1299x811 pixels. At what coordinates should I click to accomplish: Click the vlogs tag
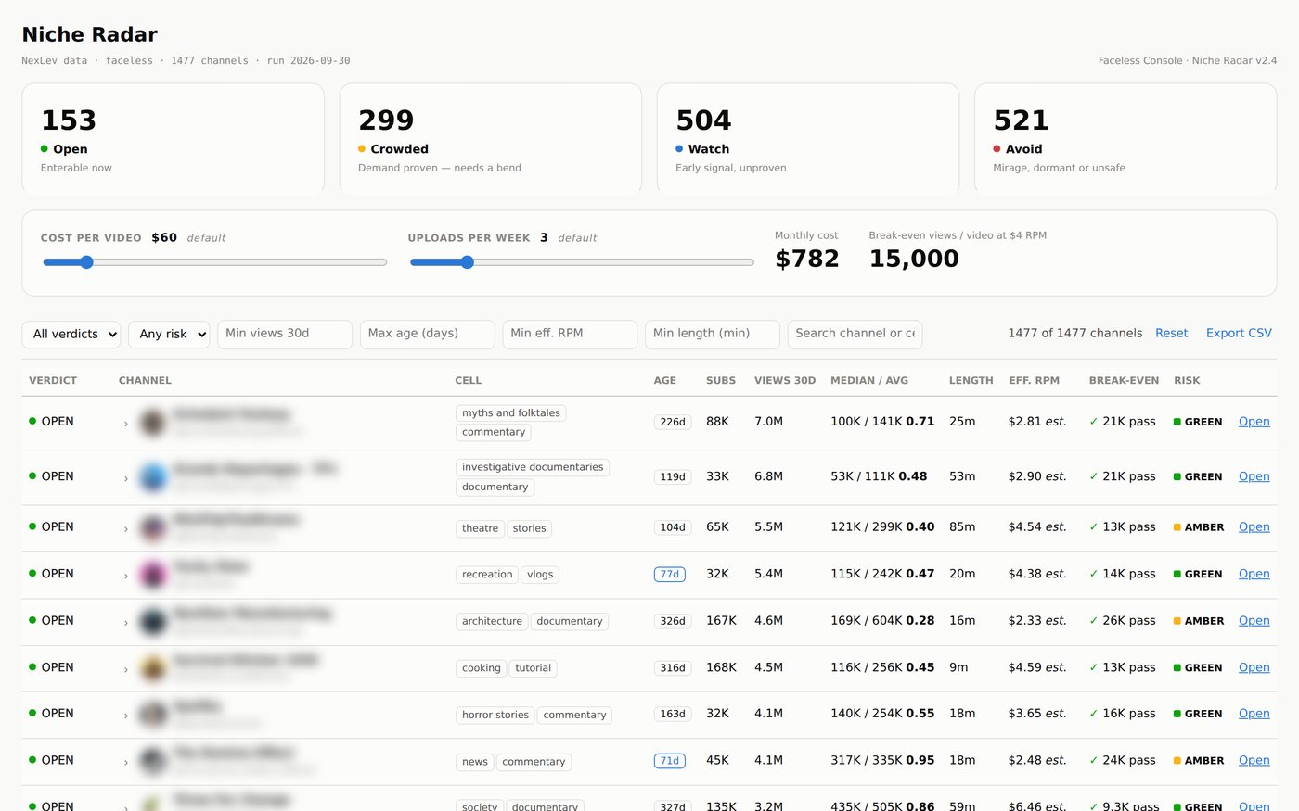click(x=540, y=575)
